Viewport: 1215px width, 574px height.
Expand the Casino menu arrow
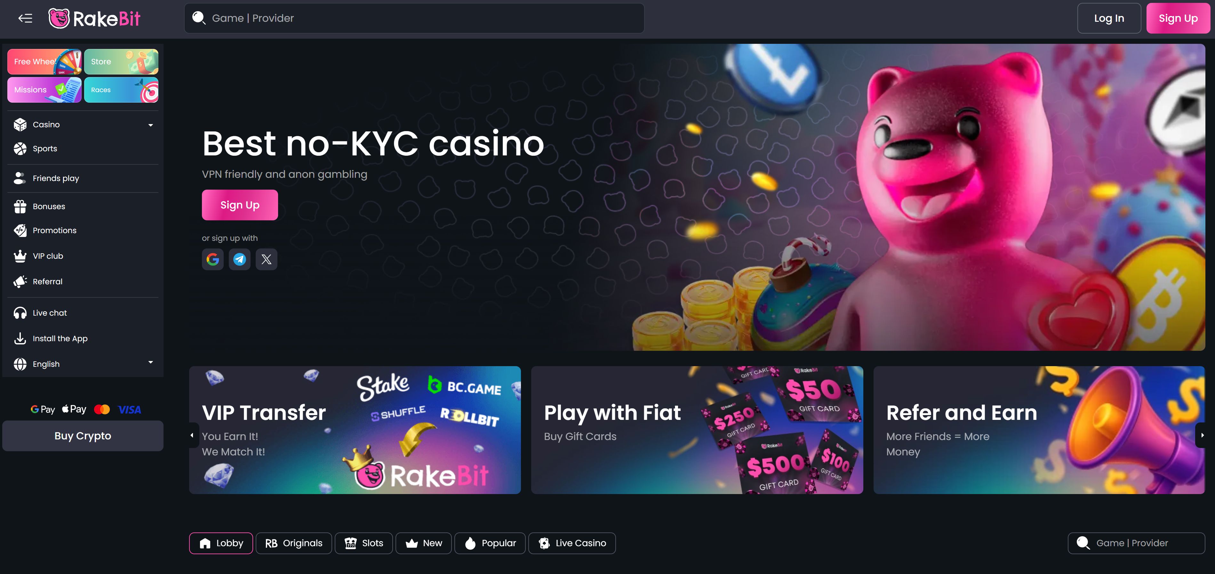[150, 125]
